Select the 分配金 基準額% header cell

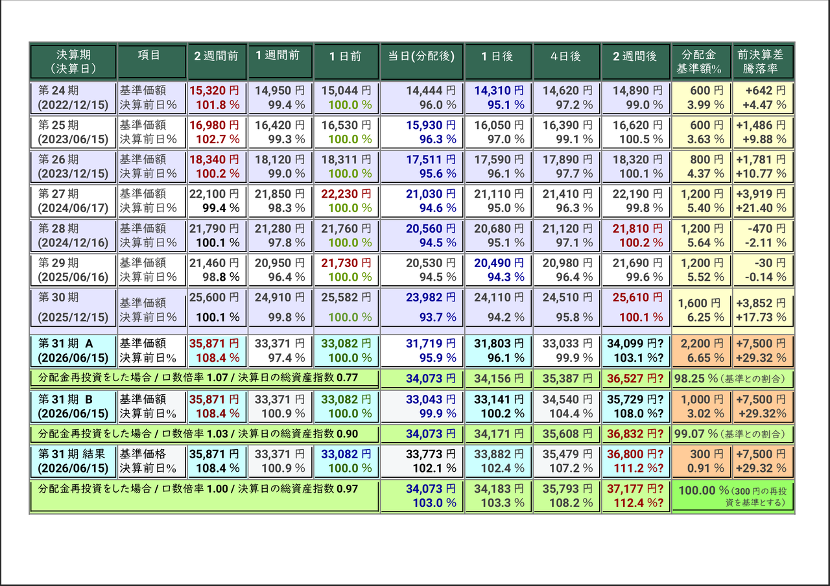coord(702,62)
